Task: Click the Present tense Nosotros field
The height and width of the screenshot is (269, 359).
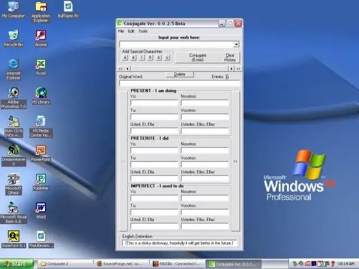Action: point(205,103)
